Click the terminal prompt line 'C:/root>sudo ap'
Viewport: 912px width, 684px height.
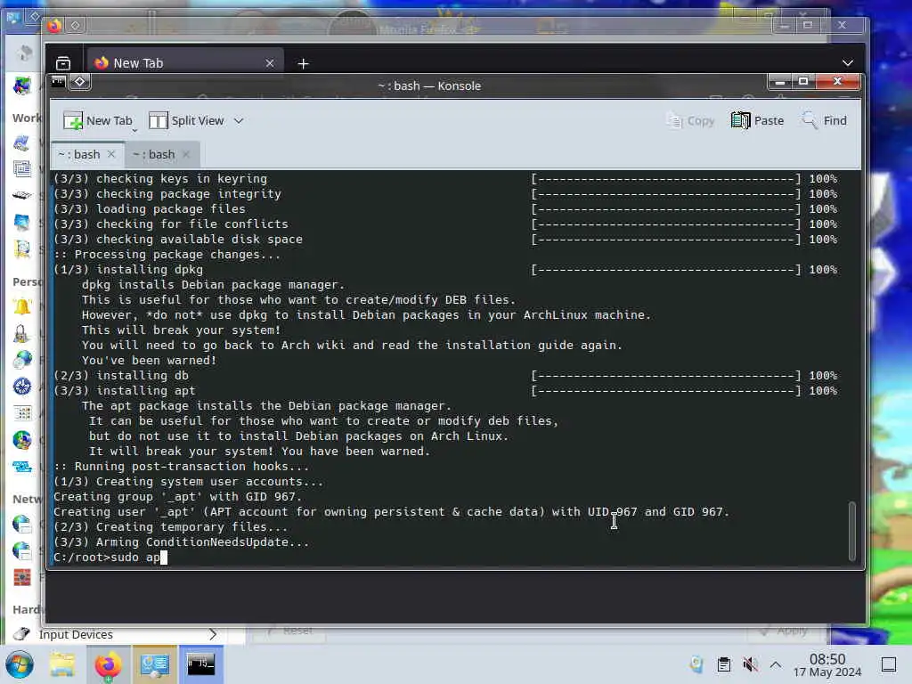[x=107, y=558]
